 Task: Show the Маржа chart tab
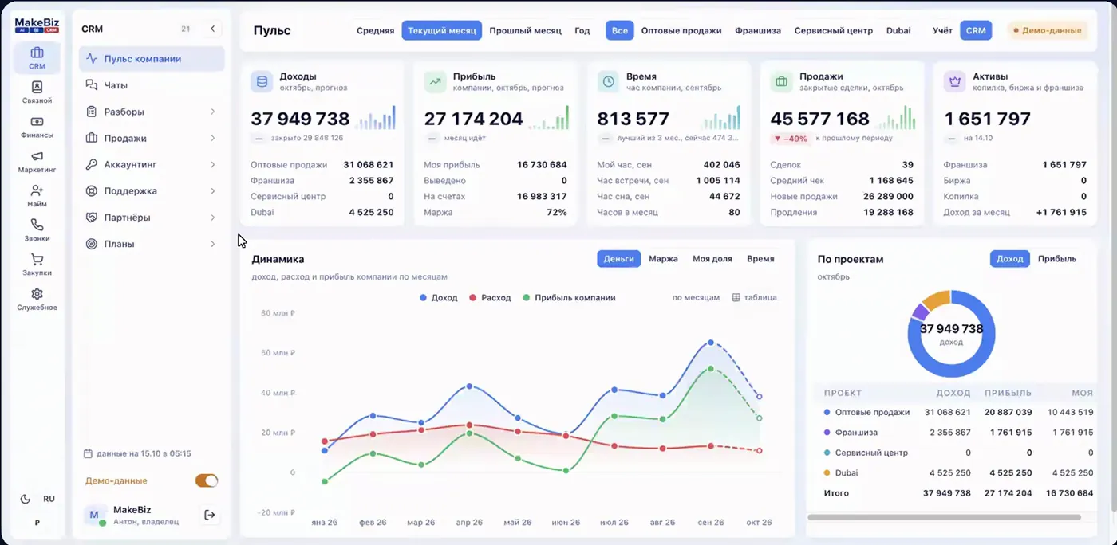click(663, 258)
